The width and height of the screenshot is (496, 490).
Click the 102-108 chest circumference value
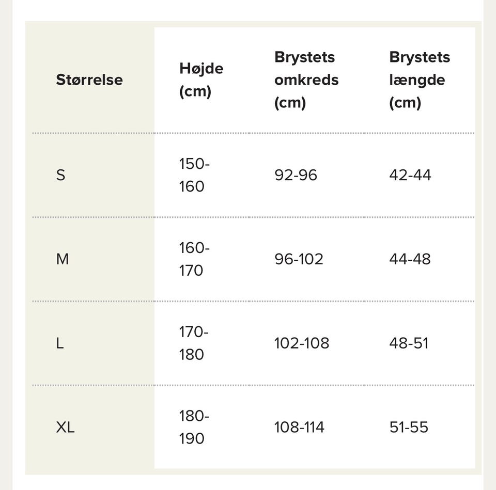301,343
